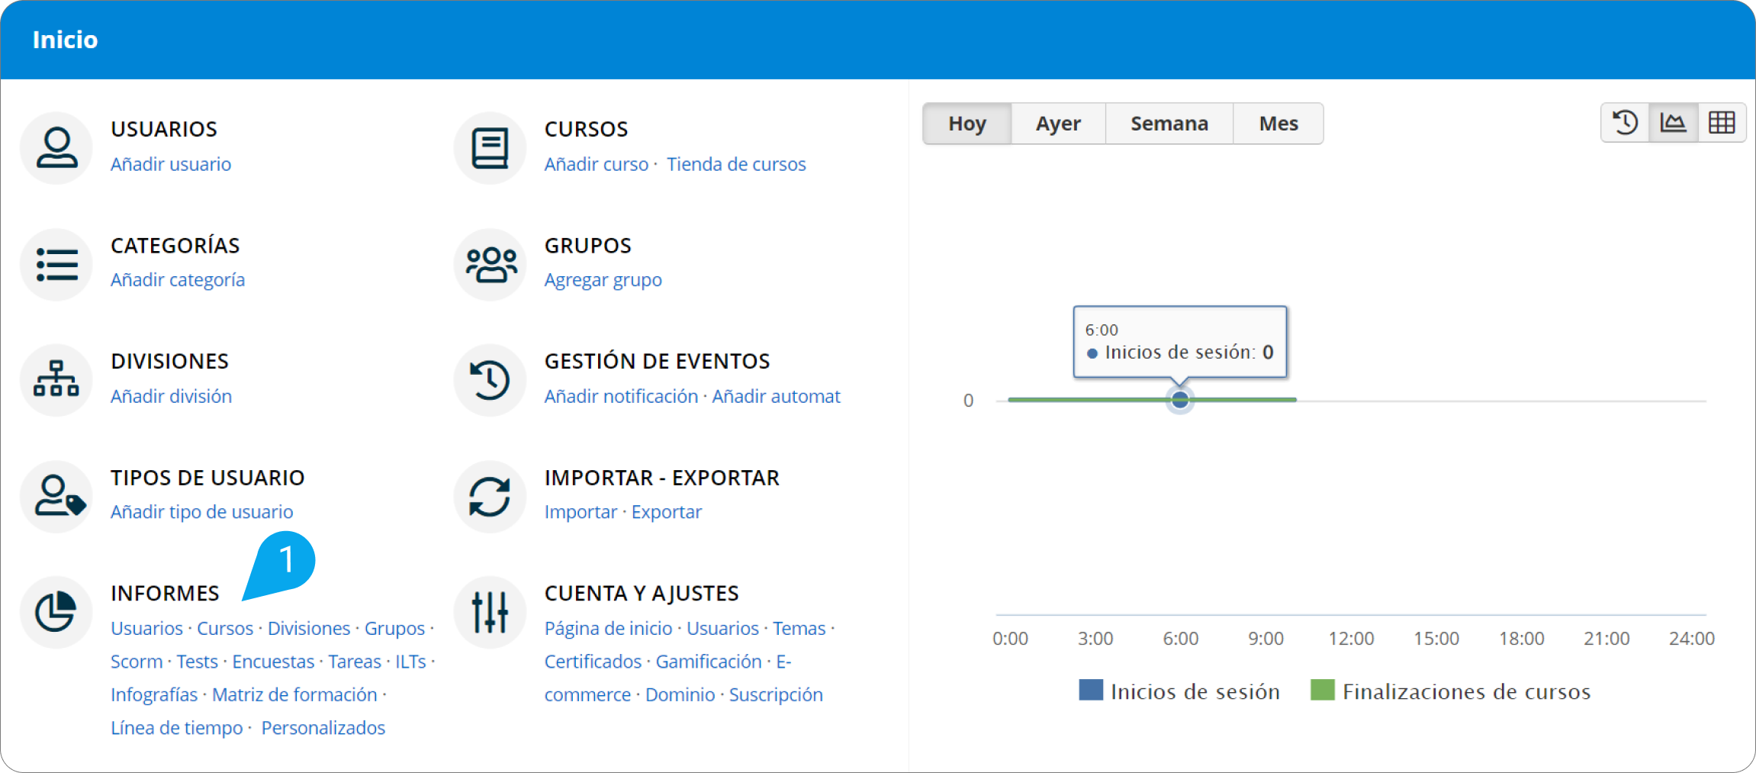Show the Mes period tab
1756x773 pixels.
coord(1278,124)
